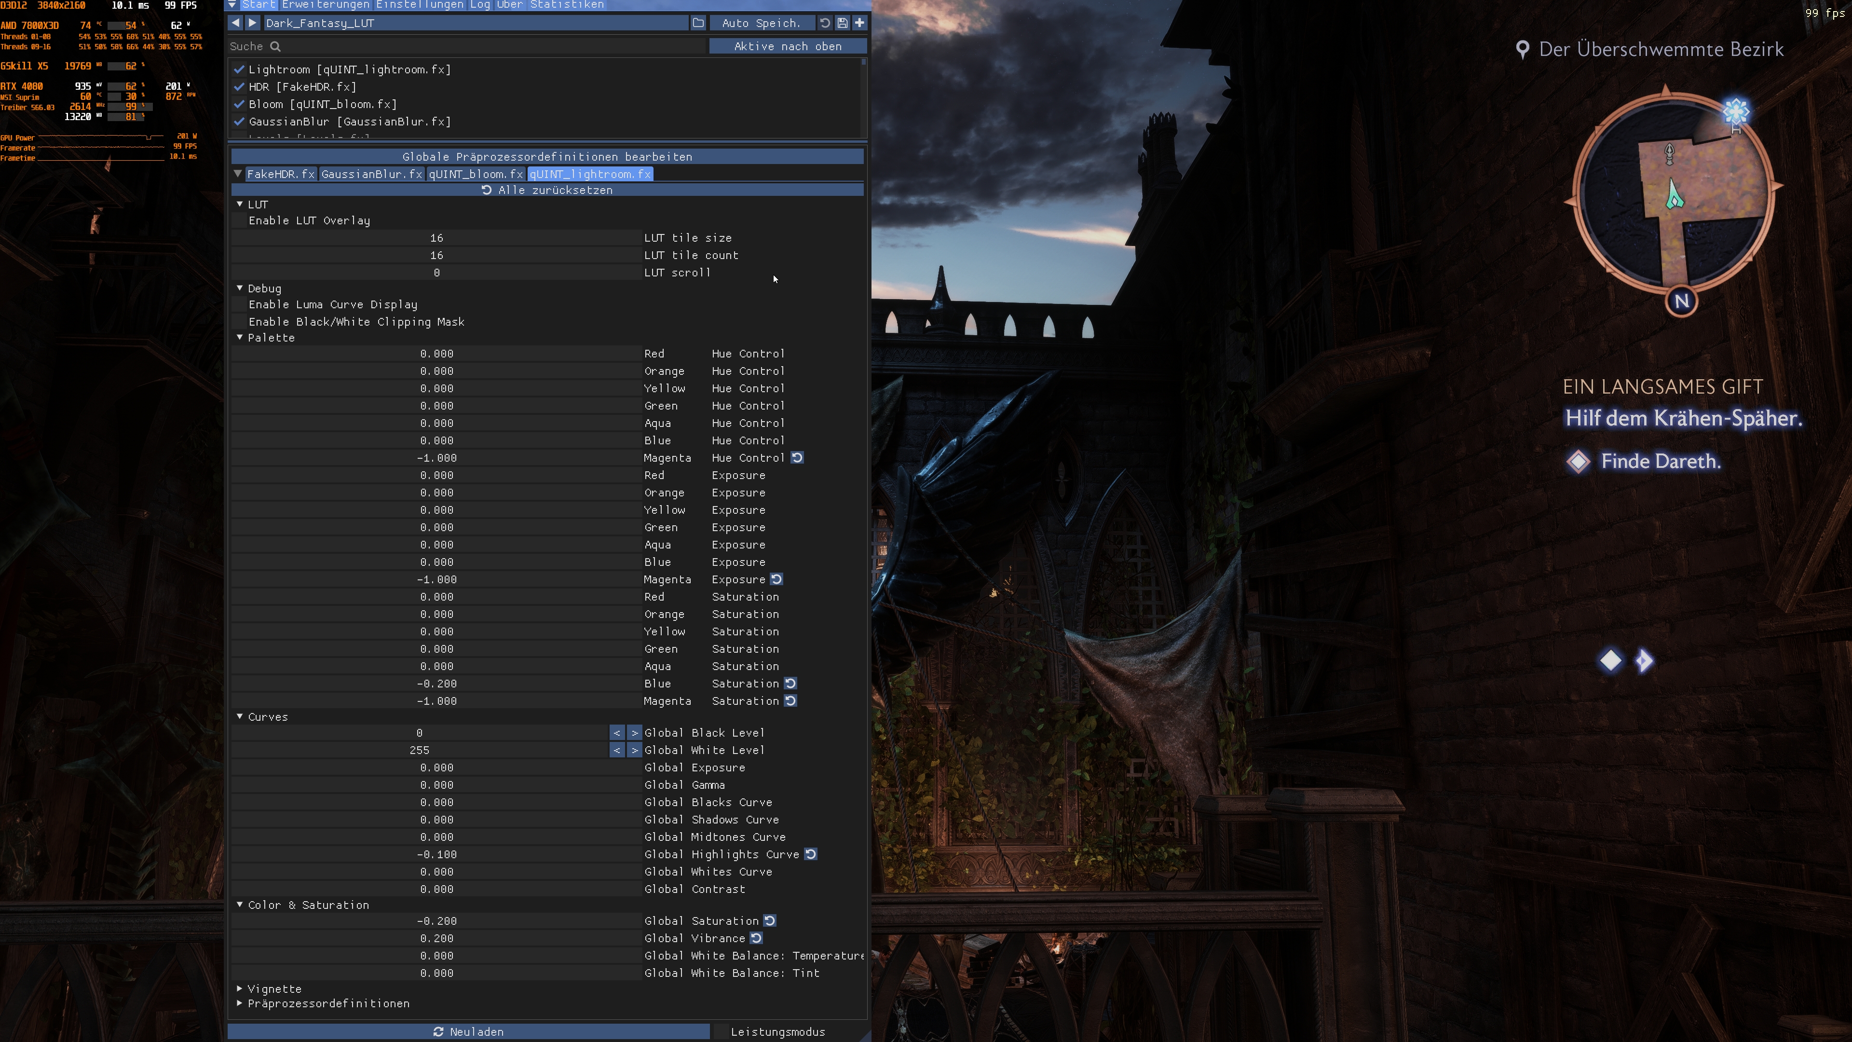Click the Suche search field
1852x1042 pixels.
[x=467, y=46]
